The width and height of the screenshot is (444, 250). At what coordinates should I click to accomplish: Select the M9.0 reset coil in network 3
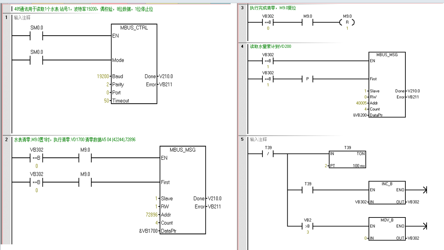coord(347,22)
